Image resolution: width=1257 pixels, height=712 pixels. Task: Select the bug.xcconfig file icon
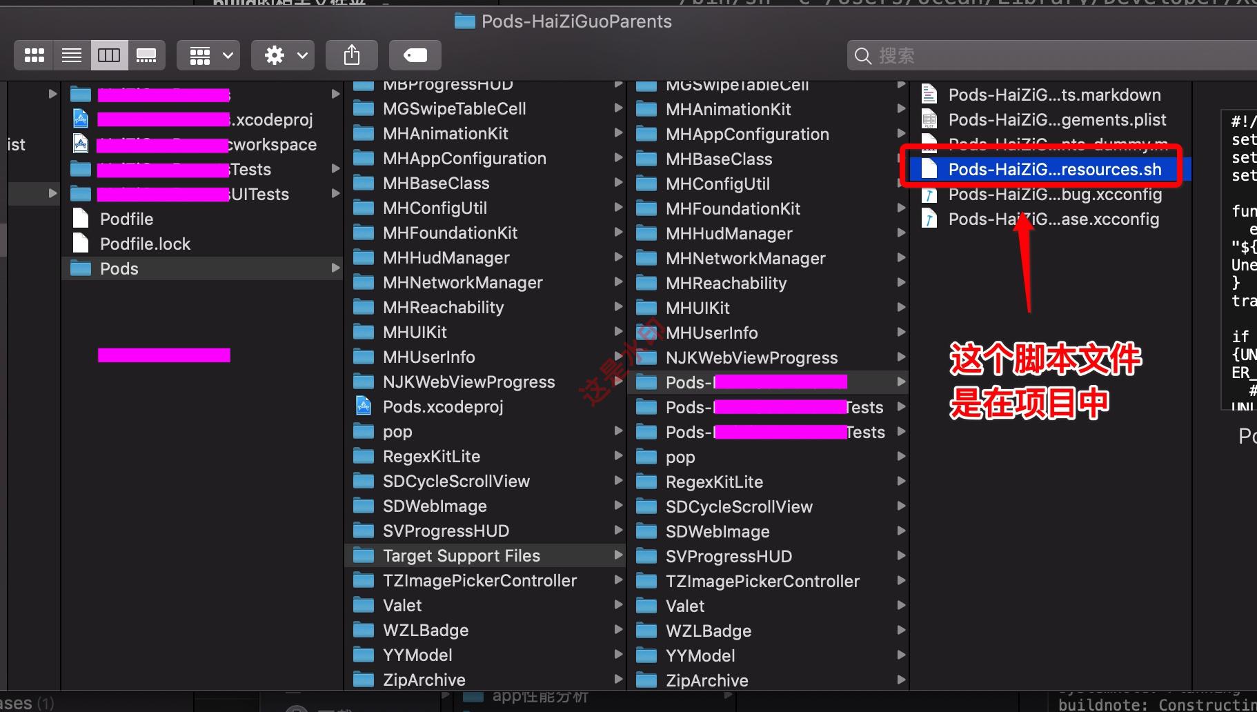pyautogui.click(x=929, y=194)
